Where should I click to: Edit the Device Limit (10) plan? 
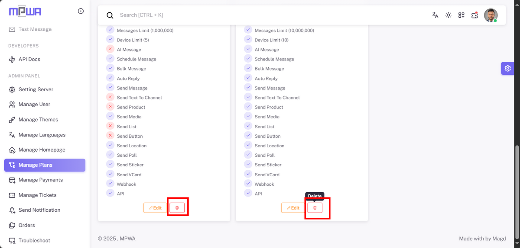[x=293, y=208]
